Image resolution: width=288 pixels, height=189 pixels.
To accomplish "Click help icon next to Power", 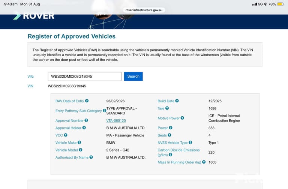I will [x=171, y=127].
